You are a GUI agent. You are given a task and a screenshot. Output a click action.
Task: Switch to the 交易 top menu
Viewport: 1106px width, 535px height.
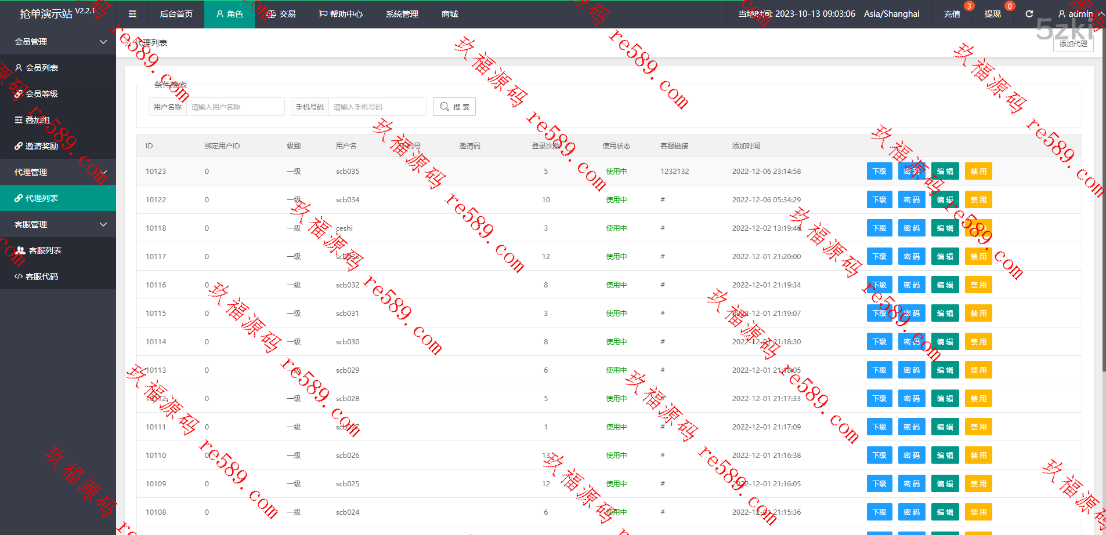tap(281, 14)
